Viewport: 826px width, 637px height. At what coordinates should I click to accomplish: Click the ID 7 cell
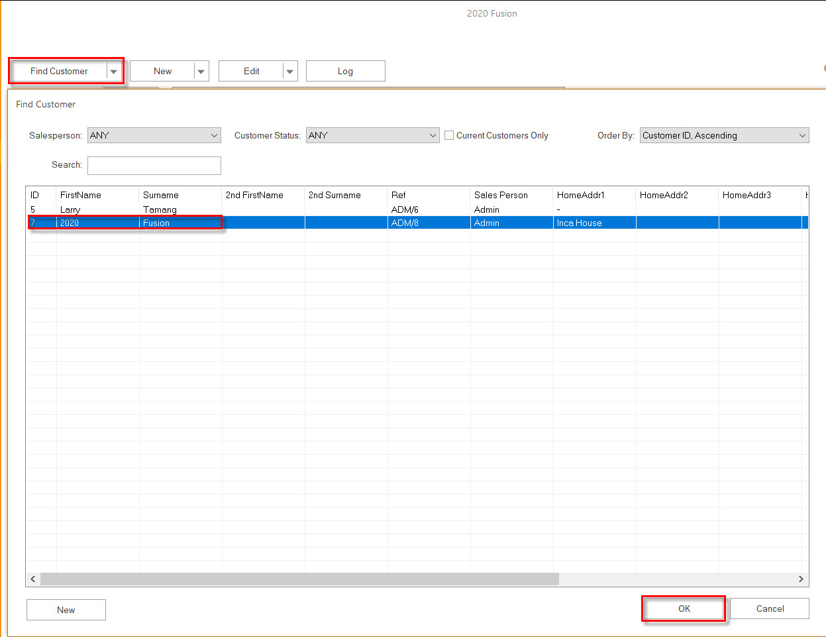point(41,223)
